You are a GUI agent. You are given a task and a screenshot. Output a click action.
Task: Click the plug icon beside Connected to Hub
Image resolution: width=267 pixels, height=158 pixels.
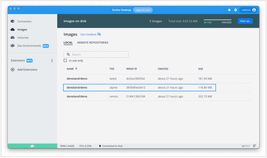100,146
